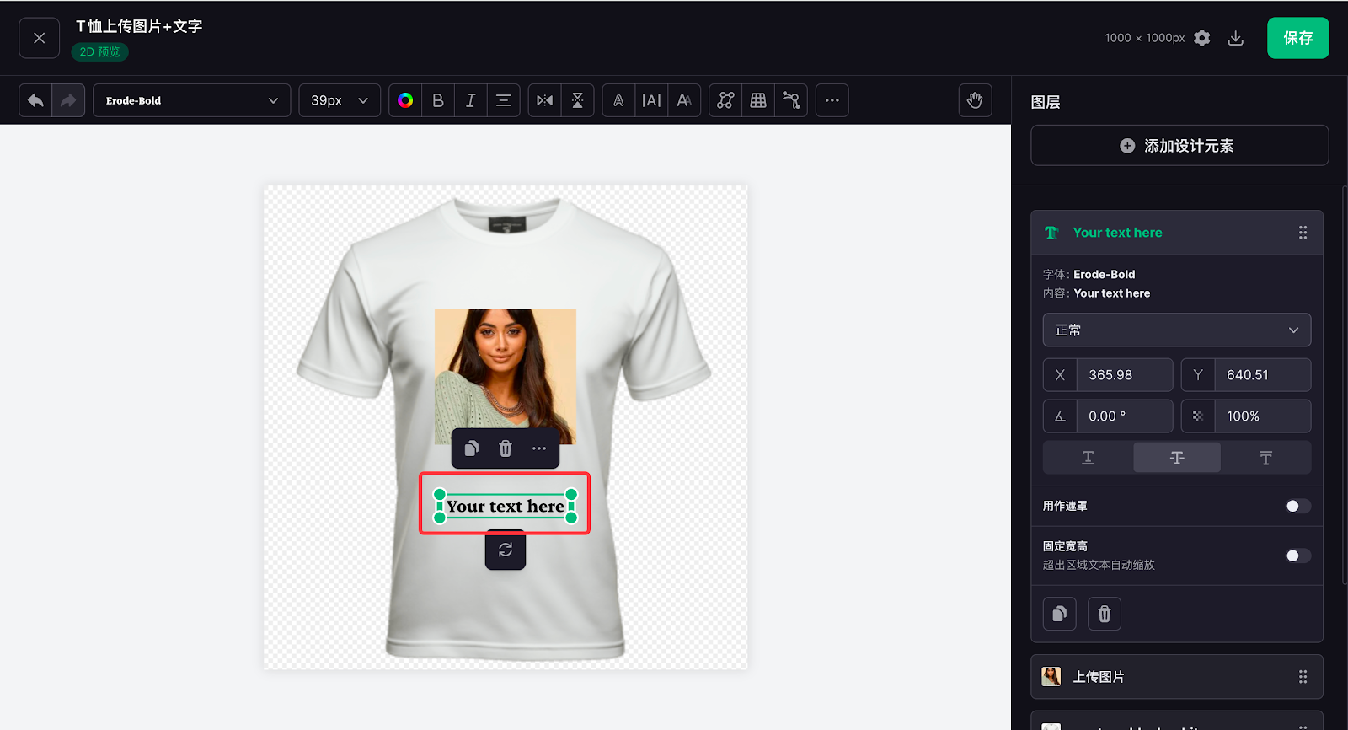
Task: Enable the 用作遮罩 mask toggle
Action: 1297,506
